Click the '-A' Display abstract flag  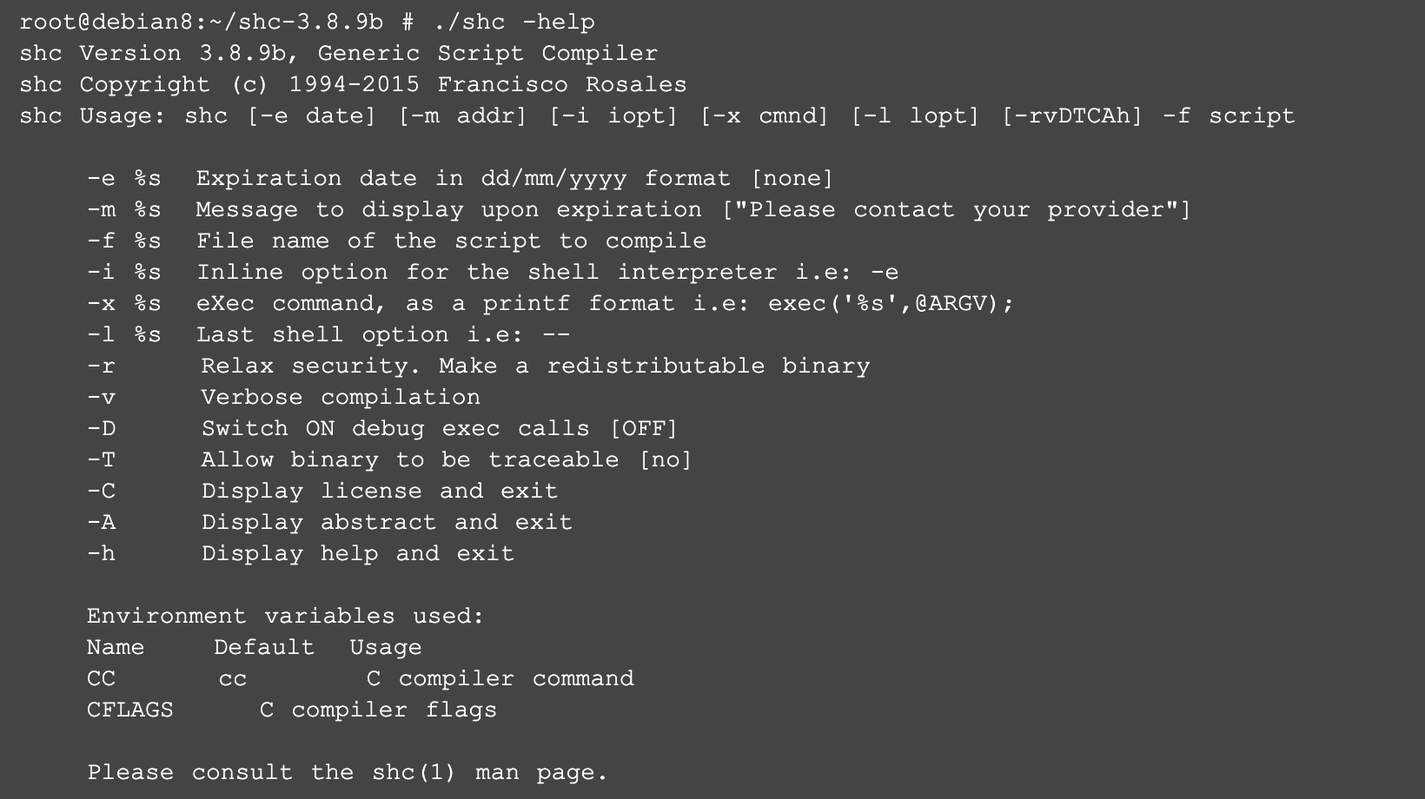point(101,522)
